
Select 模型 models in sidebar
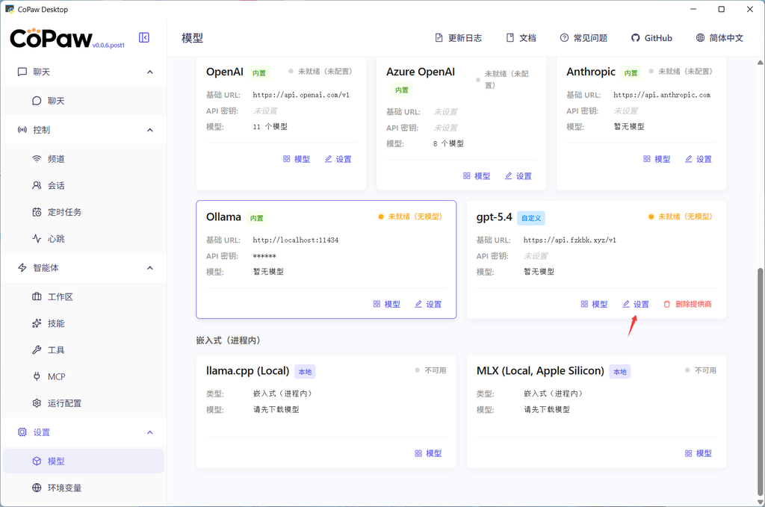point(84,461)
